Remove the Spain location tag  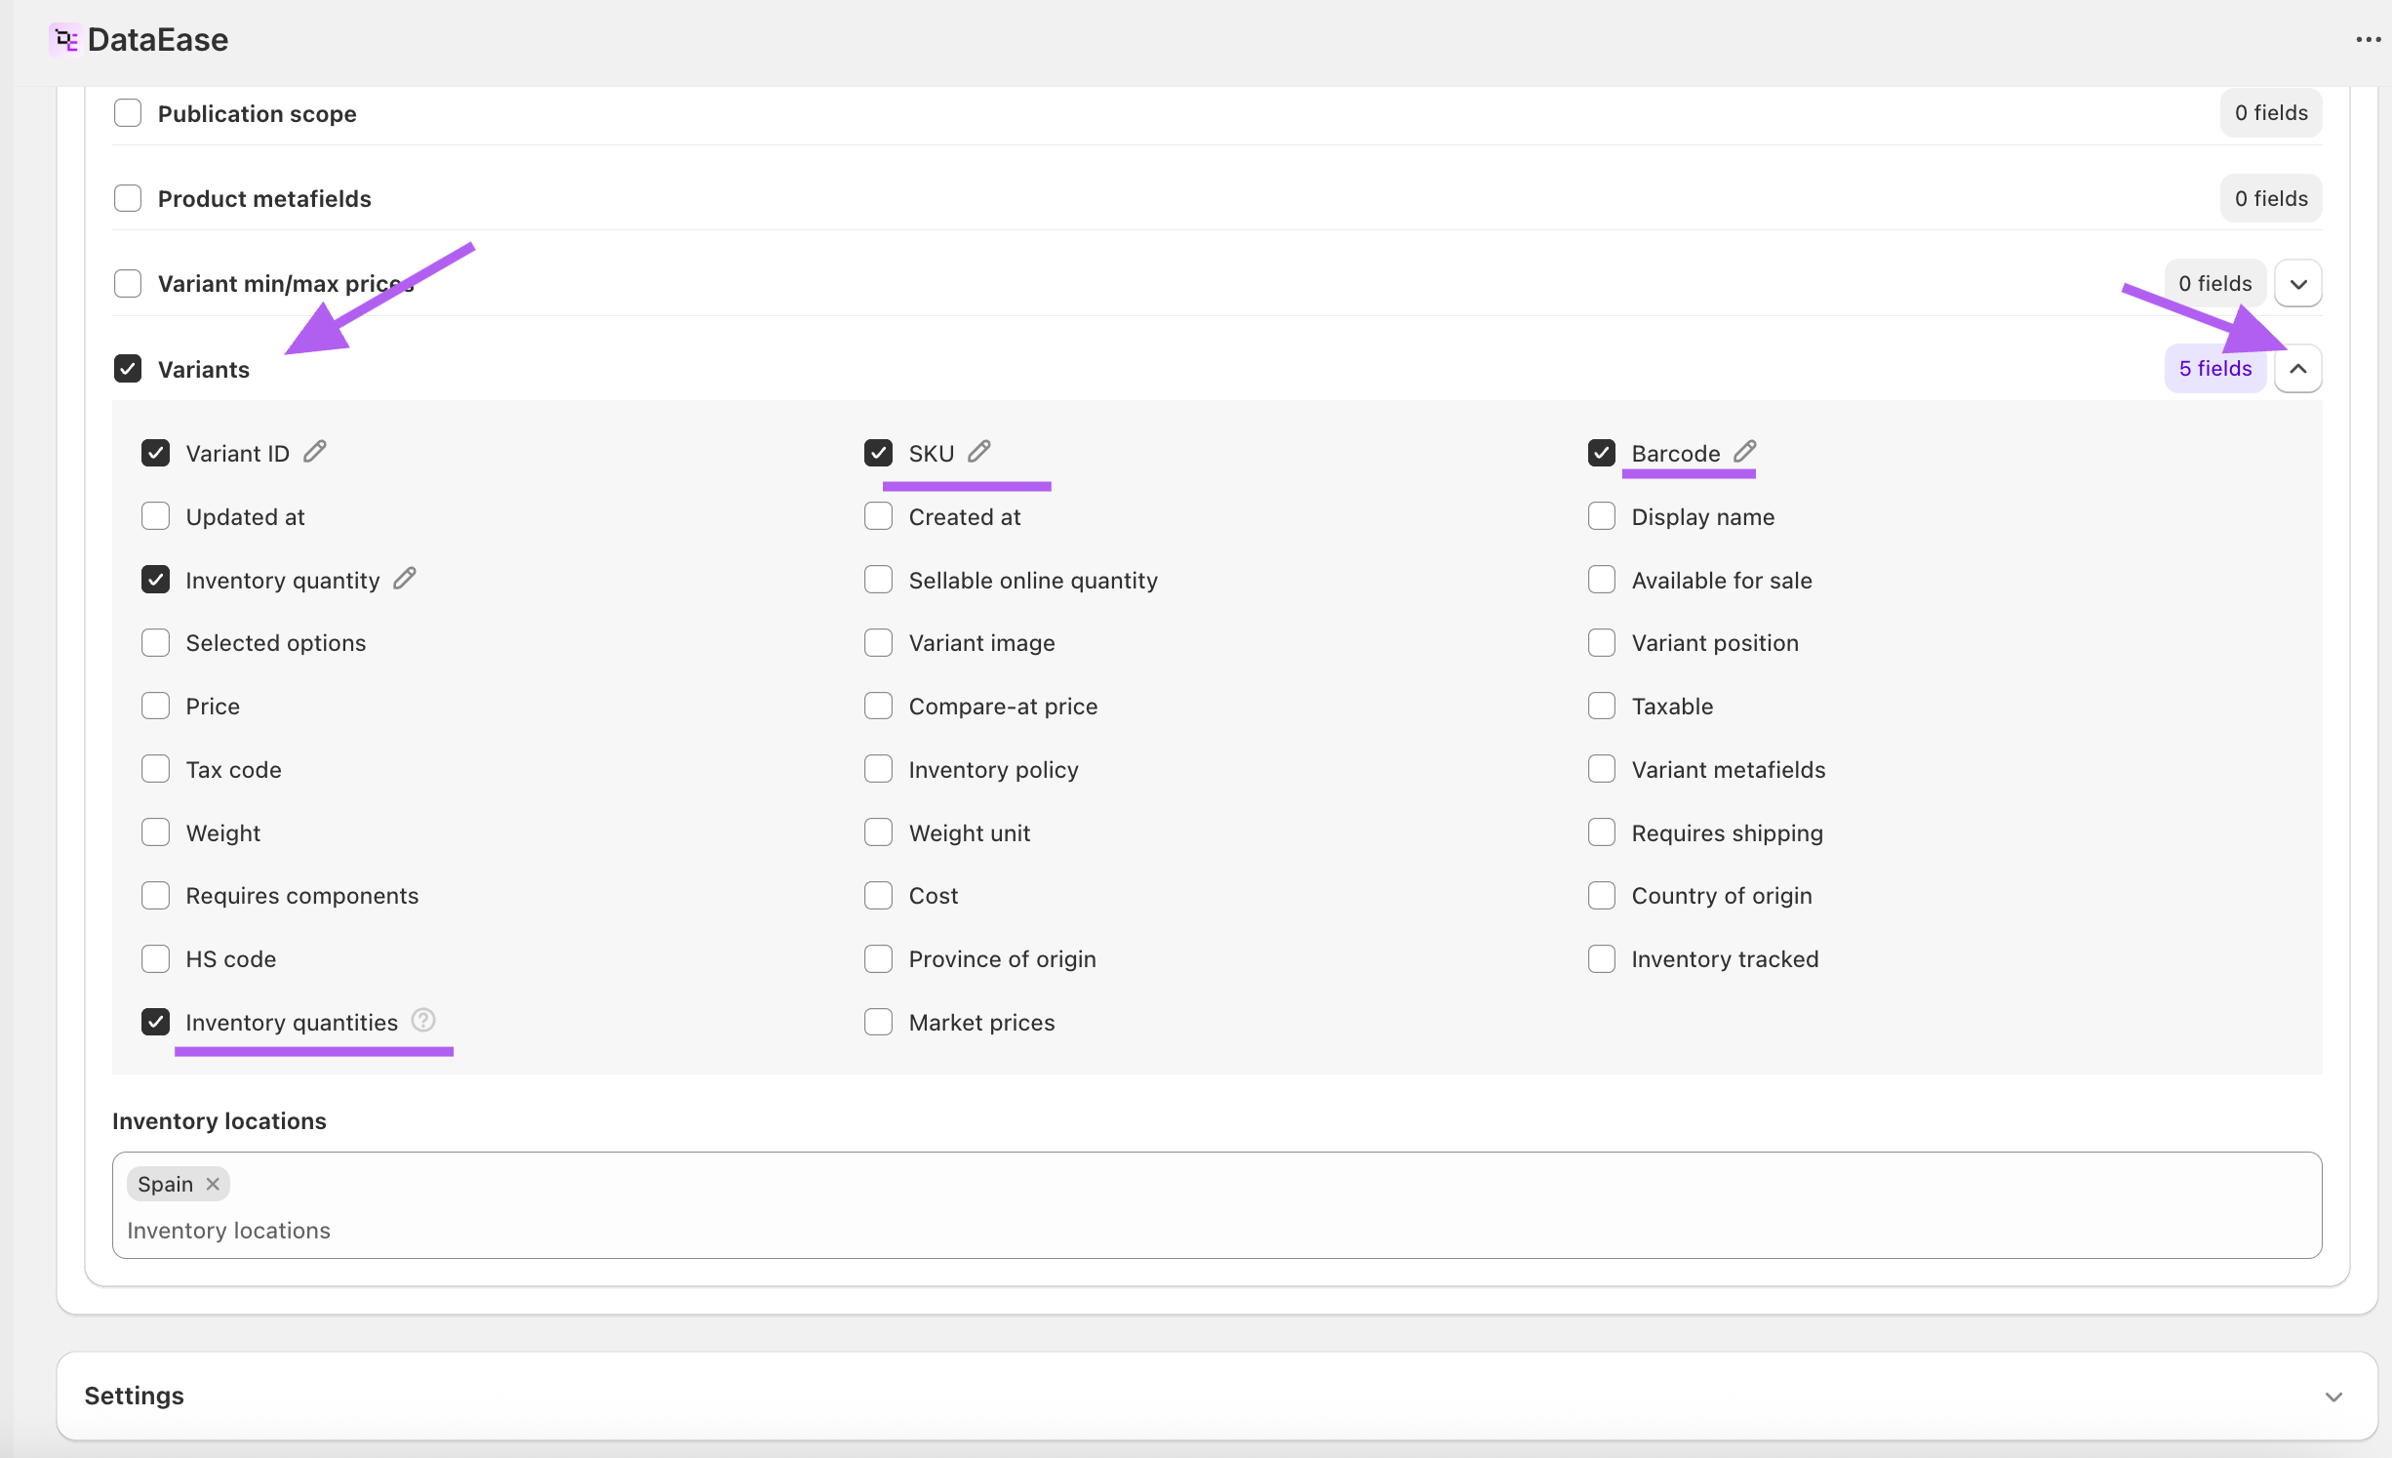pos(213,1184)
